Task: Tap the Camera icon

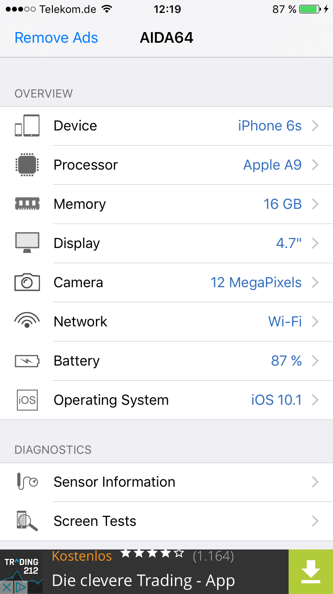Action: (x=27, y=282)
